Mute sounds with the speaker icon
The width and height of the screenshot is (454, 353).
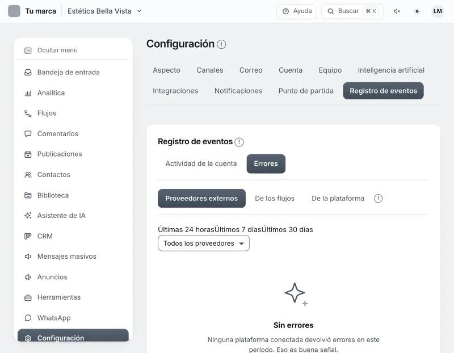point(397,11)
